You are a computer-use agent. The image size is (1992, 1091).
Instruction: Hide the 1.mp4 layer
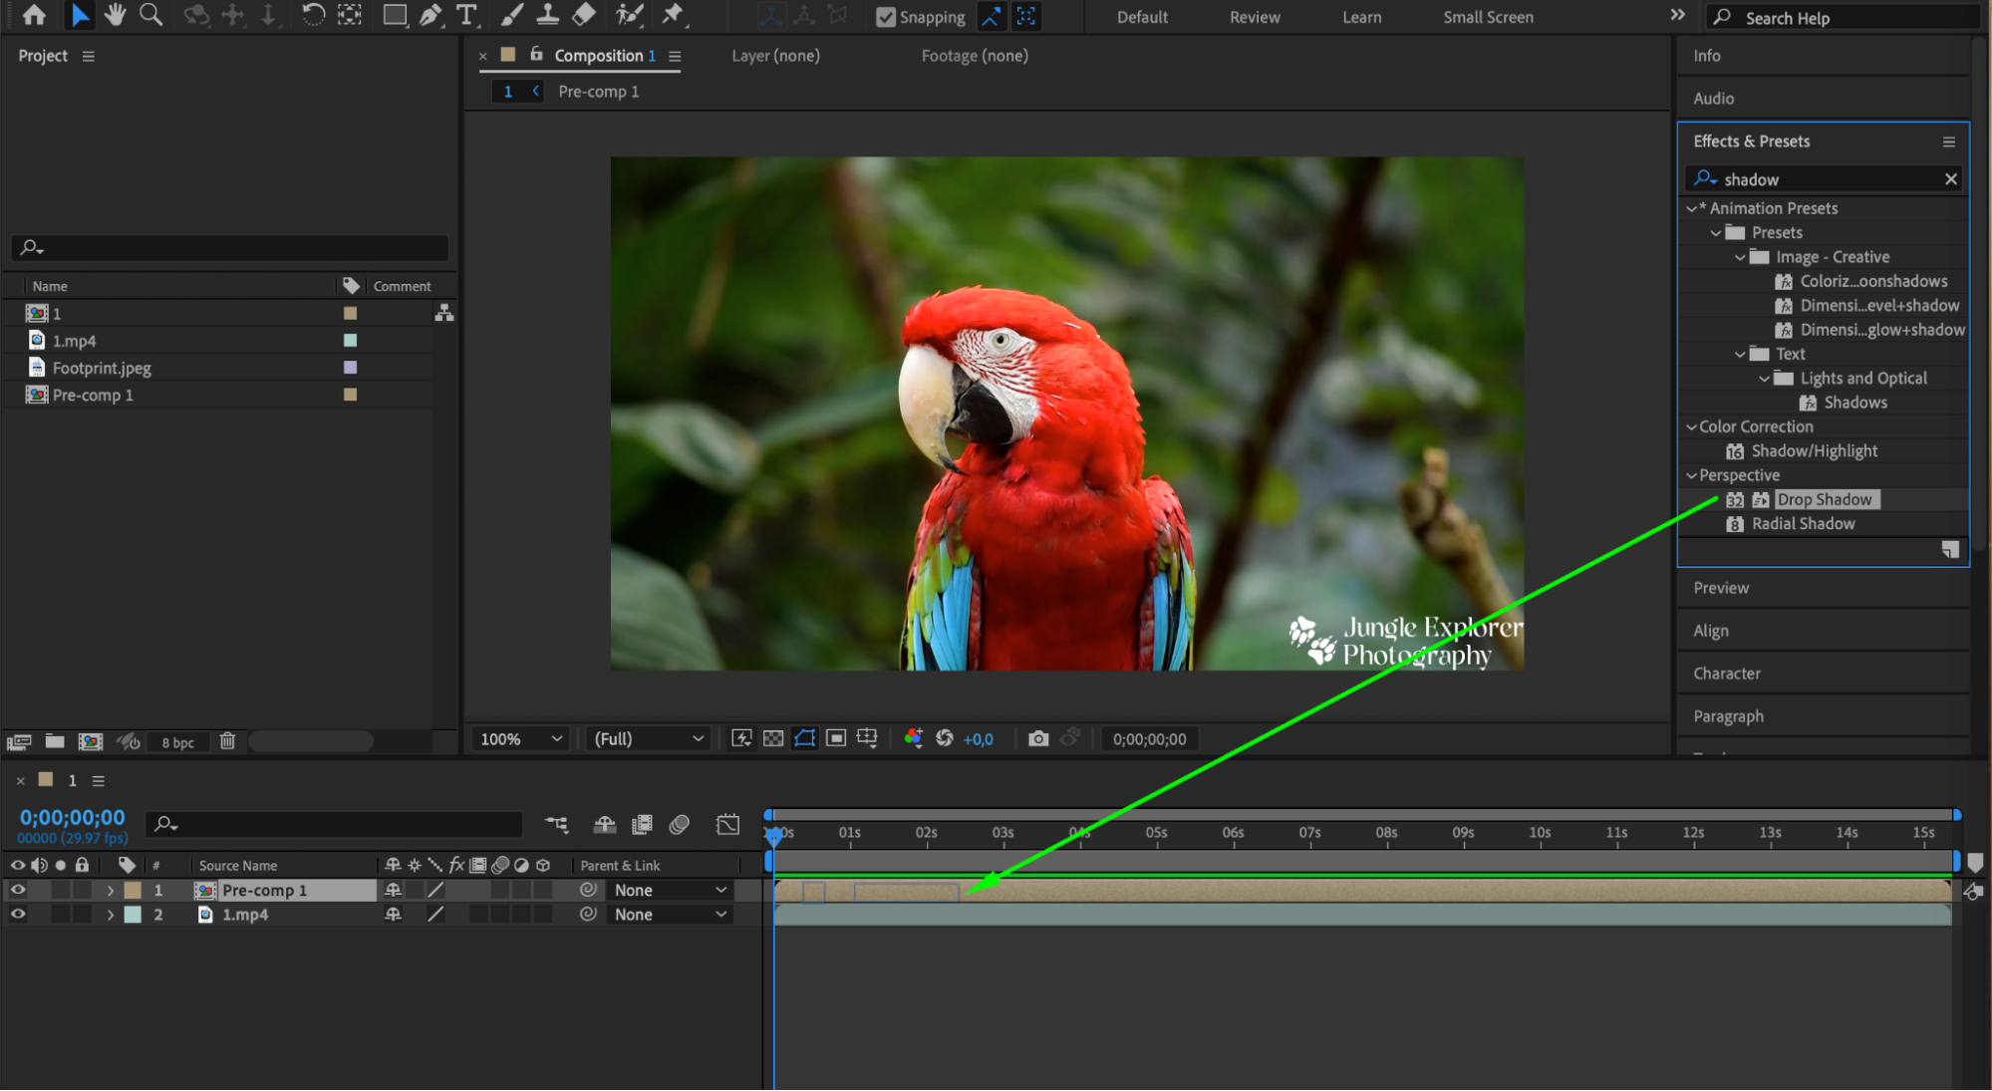[18, 915]
